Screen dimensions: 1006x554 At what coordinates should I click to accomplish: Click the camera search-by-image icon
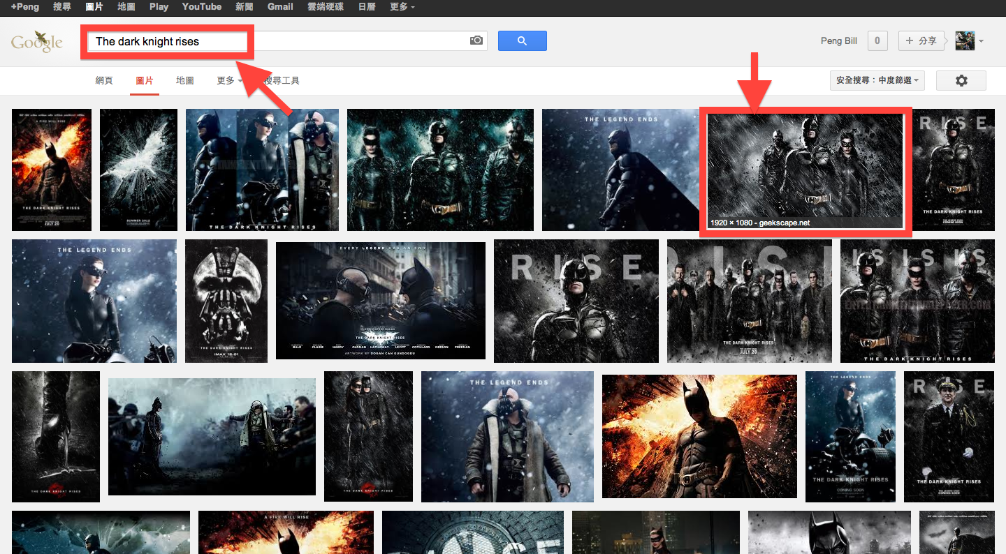click(476, 40)
